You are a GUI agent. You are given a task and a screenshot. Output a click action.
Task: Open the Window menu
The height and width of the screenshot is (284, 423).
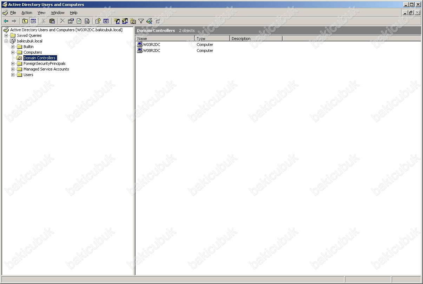(x=58, y=13)
